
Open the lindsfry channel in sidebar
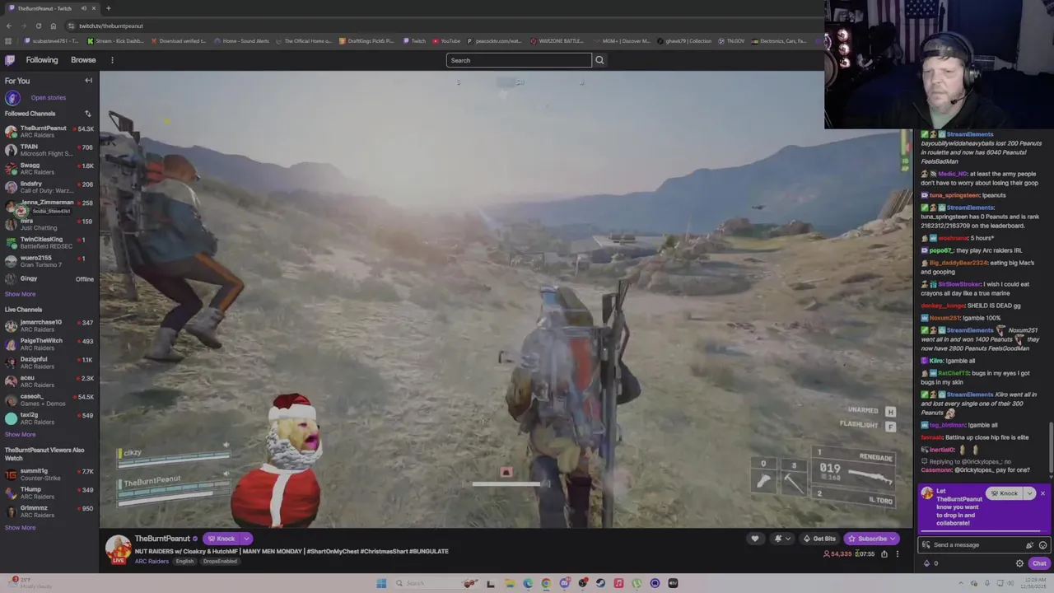(49, 187)
